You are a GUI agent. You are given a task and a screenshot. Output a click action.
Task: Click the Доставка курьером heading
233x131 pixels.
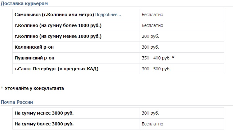(x=24, y=3)
